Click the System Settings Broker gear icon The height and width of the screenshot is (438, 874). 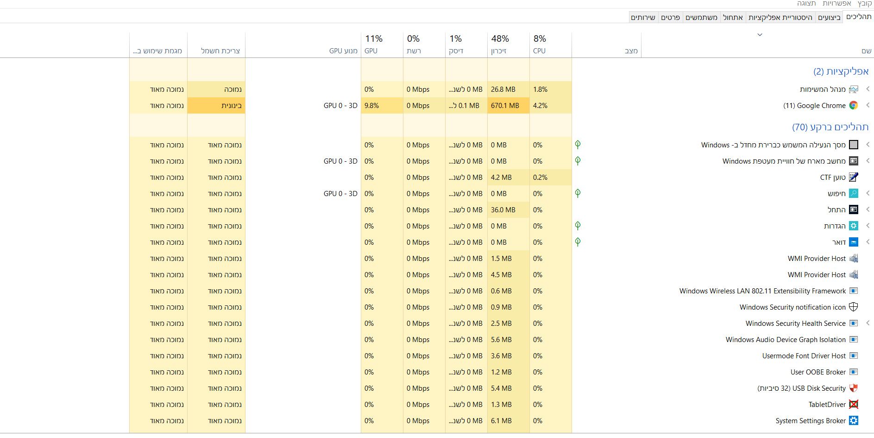(x=853, y=421)
